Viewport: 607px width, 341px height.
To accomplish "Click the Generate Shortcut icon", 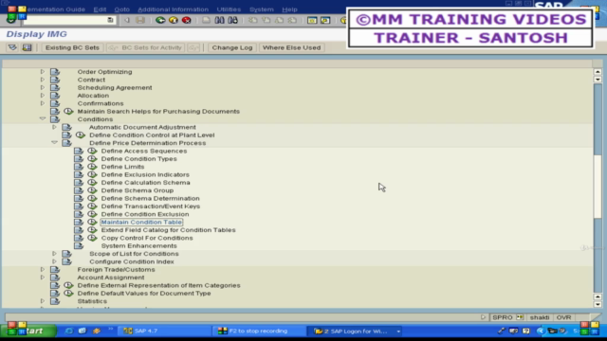I will click(x=325, y=20).
